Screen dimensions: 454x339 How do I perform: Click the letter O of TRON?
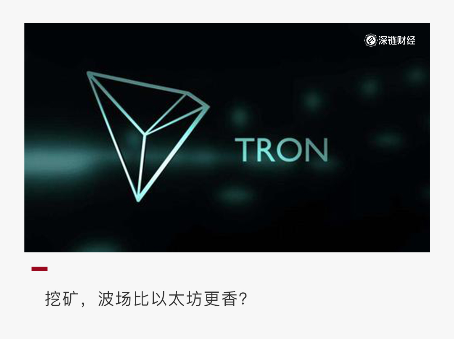point(290,150)
